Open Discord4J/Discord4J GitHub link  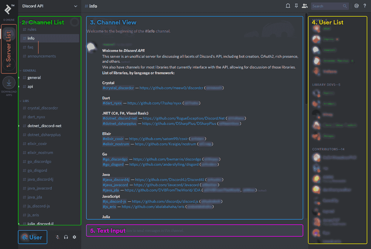click(x=170, y=180)
